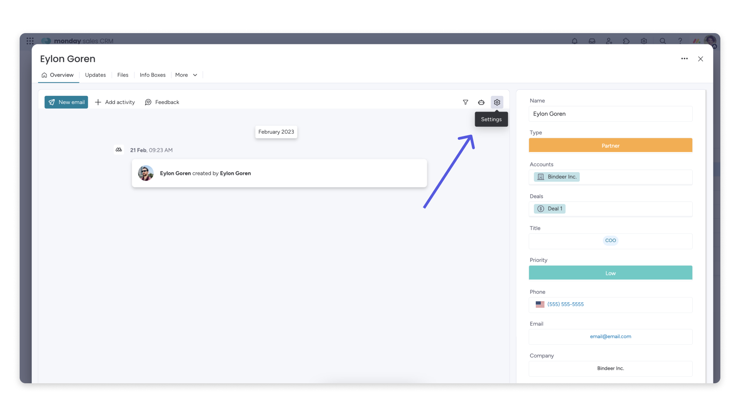Click the Name field showing Eylon Goren
Screen dimensions: 740x416
click(610, 114)
